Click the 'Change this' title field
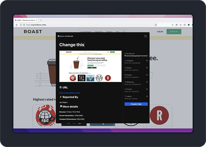Screen dimensions: 206x147 click(x=72, y=45)
